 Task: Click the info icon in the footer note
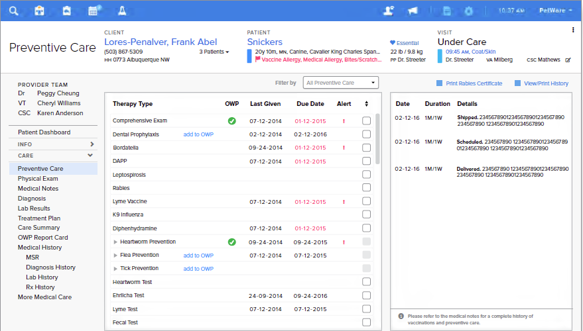(x=401, y=316)
